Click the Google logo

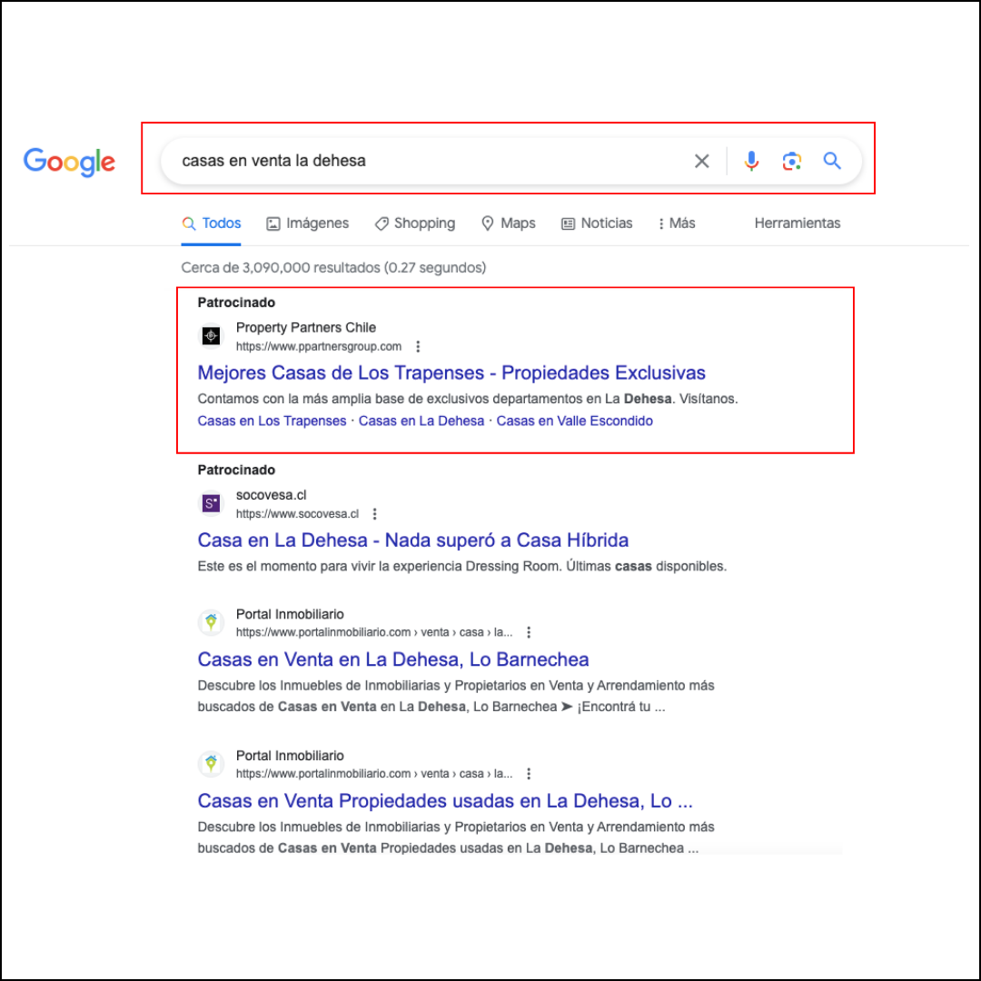click(x=69, y=162)
